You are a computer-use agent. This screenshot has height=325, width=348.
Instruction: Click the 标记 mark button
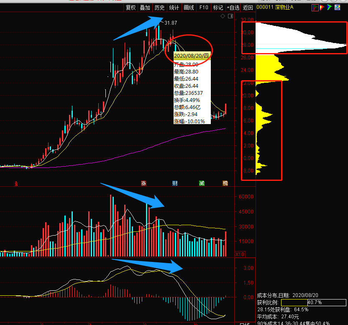tap(218, 8)
